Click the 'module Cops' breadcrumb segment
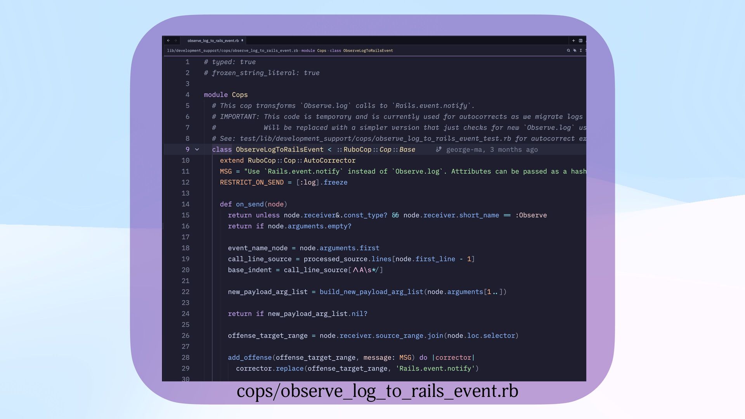The height and width of the screenshot is (419, 745). (x=314, y=50)
